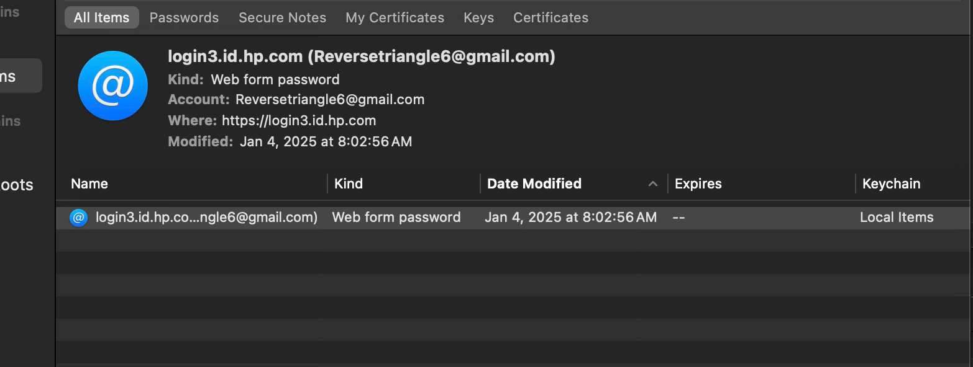Image resolution: width=973 pixels, height=367 pixels.
Task: Click the Kind value in detail header
Action: click(x=275, y=79)
